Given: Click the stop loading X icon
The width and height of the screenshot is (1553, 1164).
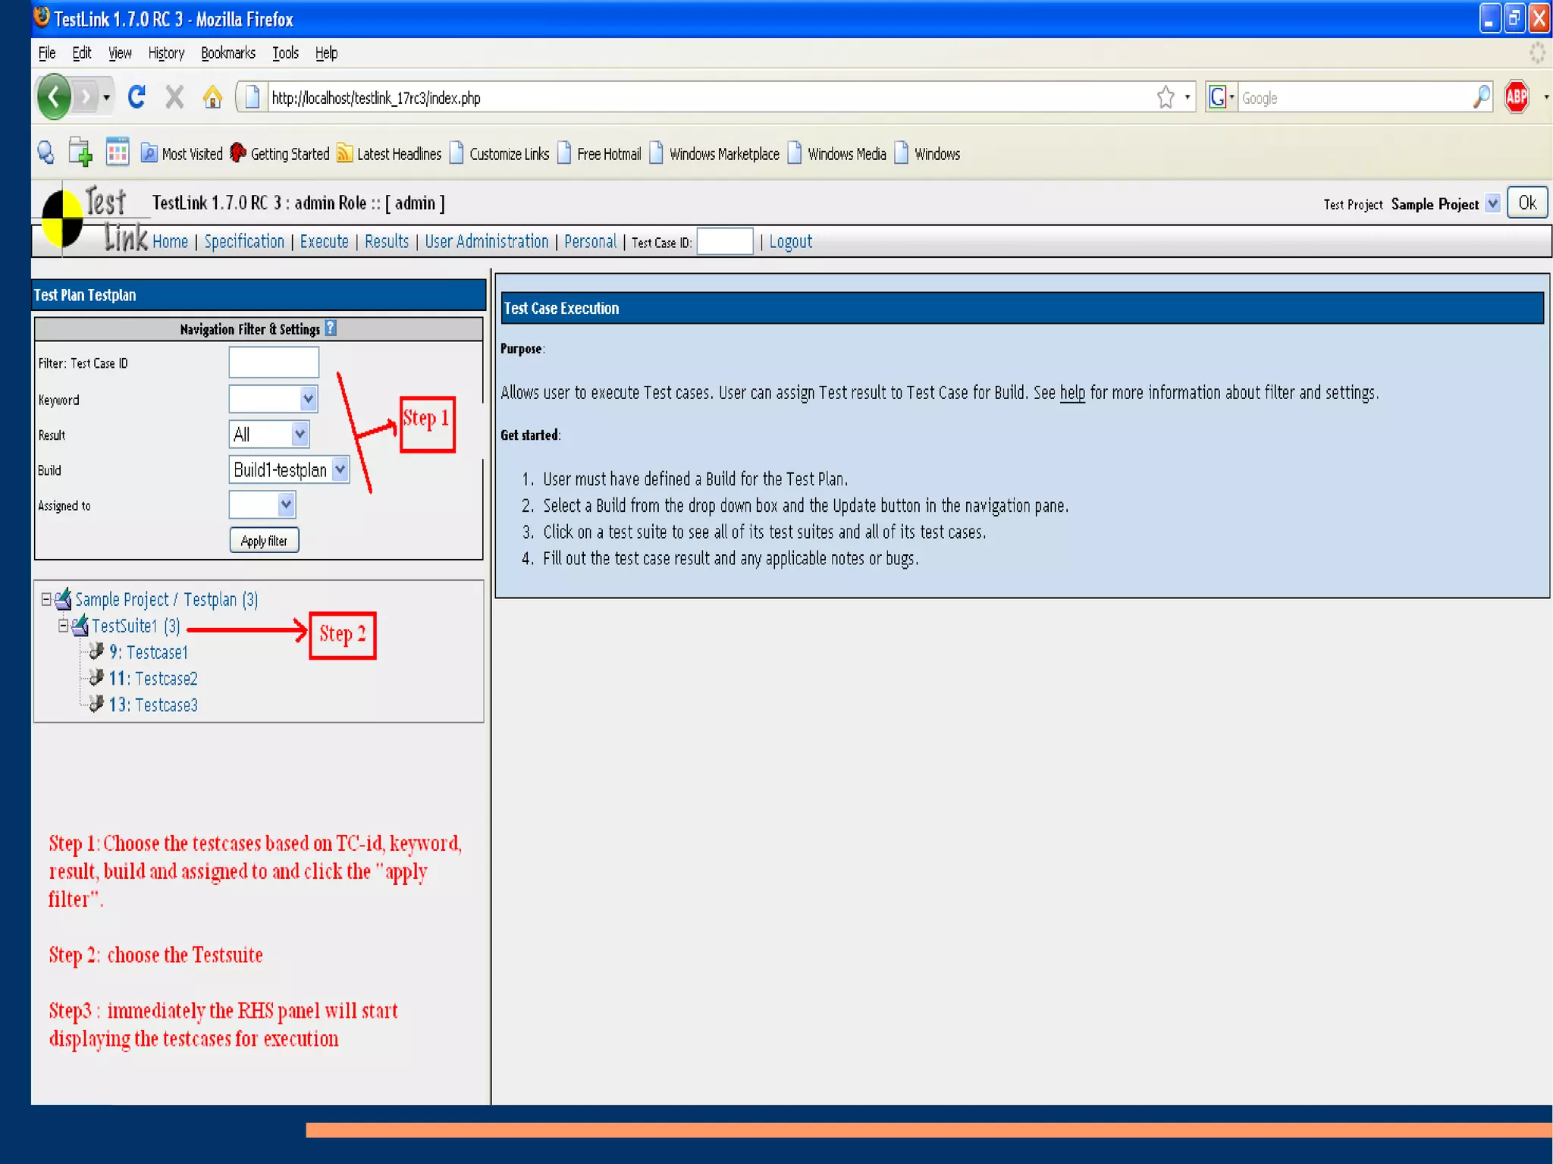Looking at the screenshot, I should click(x=174, y=97).
